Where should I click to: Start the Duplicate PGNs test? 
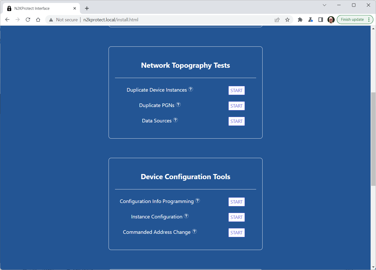pyautogui.click(x=236, y=106)
